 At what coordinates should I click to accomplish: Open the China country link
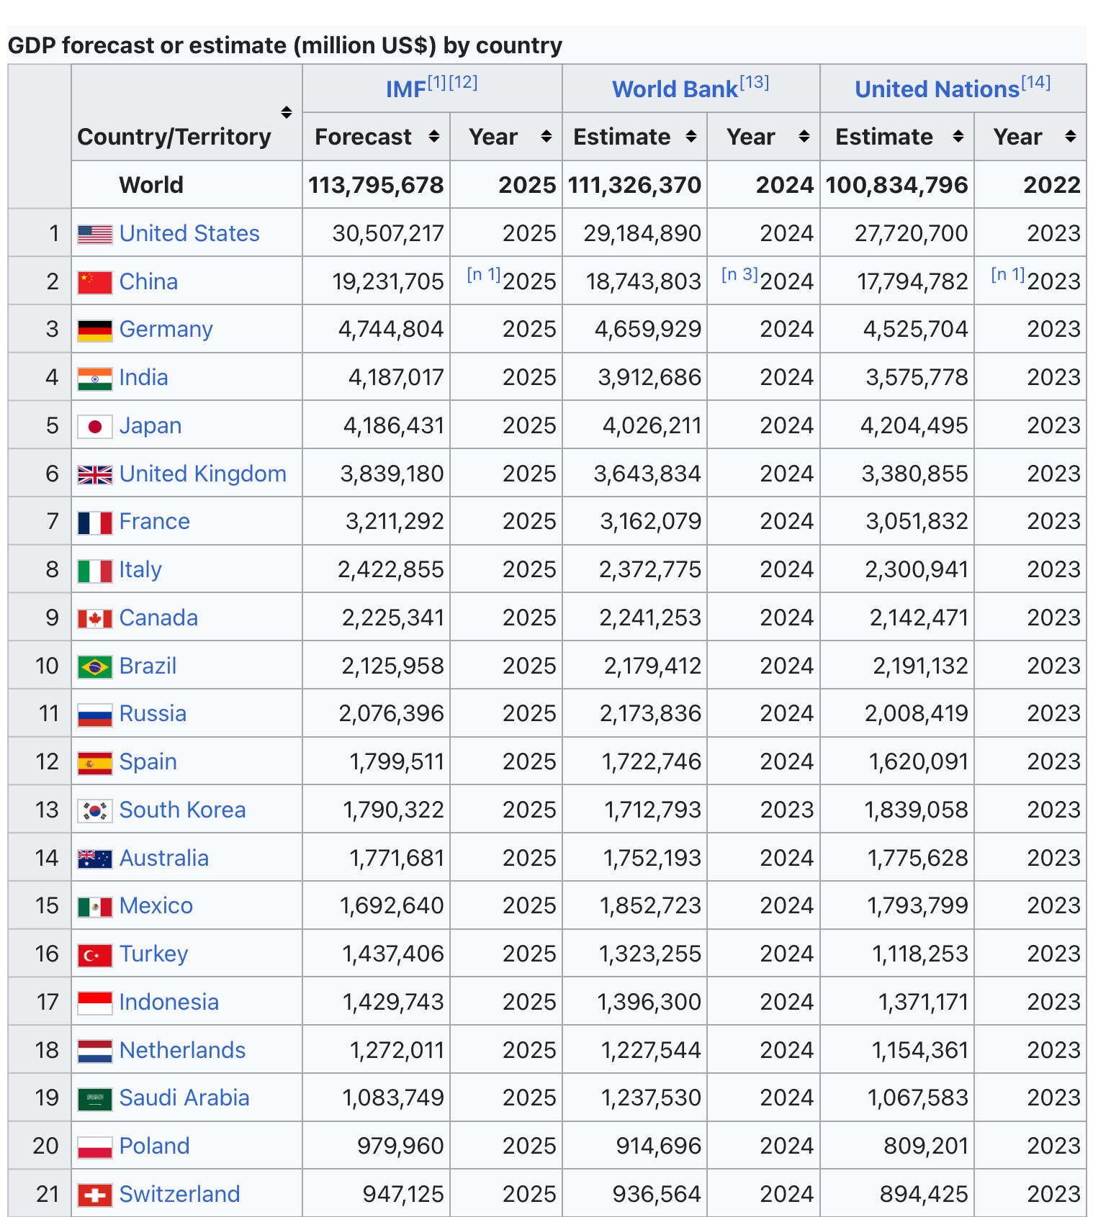(x=148, y=281)
